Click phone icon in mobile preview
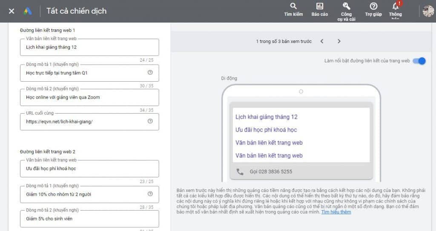436x231 pixels. click(240, 172)
